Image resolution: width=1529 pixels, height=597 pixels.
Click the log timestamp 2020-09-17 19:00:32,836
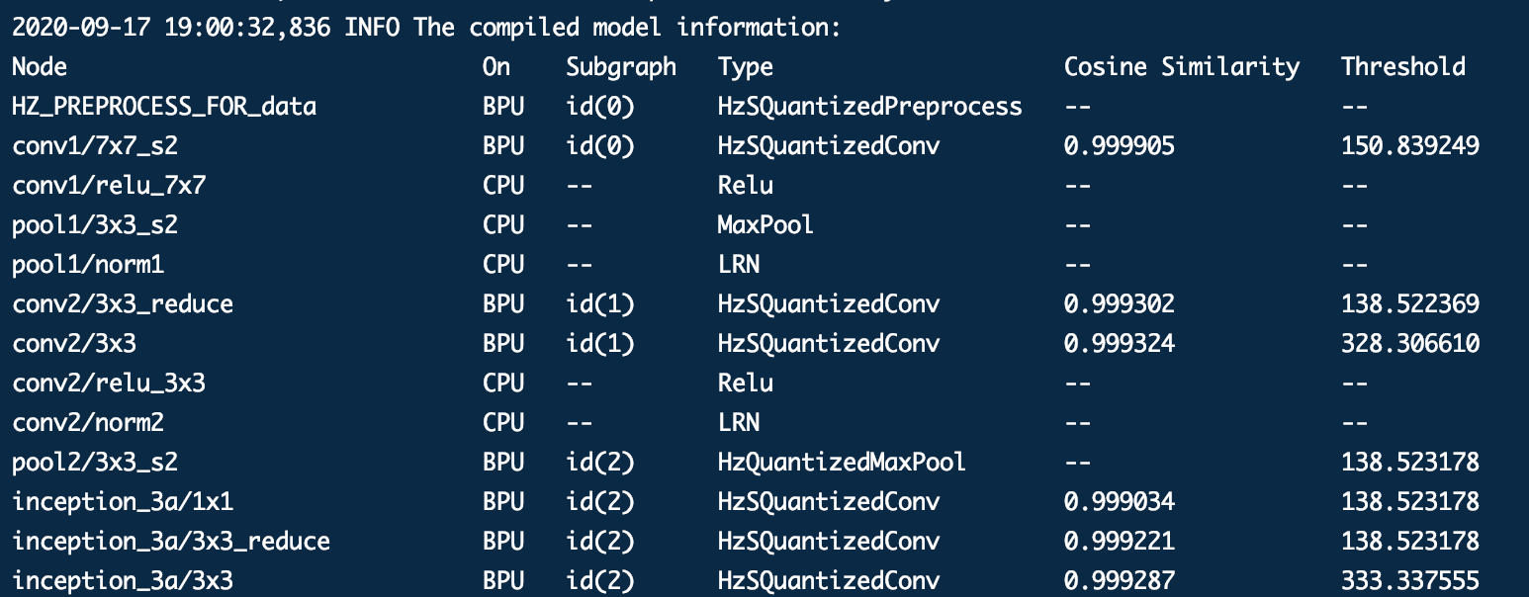coord(172,28)
